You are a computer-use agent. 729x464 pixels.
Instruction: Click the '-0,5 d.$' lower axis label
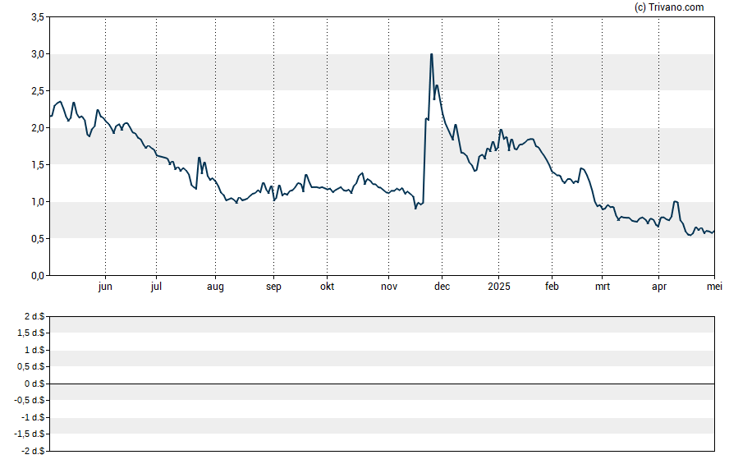click(30, 400)
